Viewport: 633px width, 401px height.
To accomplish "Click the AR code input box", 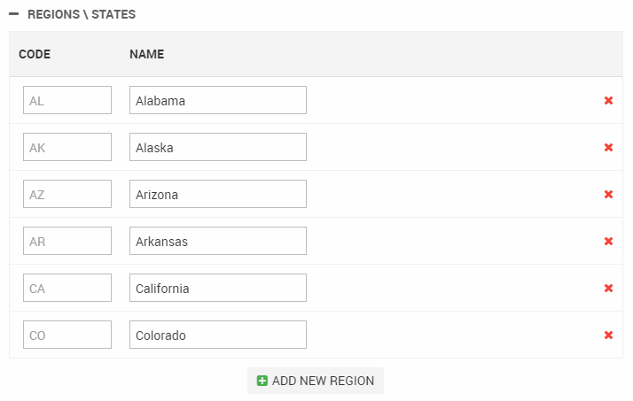I will (67, 242).
